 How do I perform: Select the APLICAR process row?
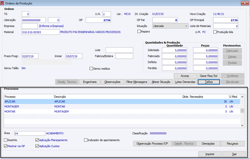(90, 102)
